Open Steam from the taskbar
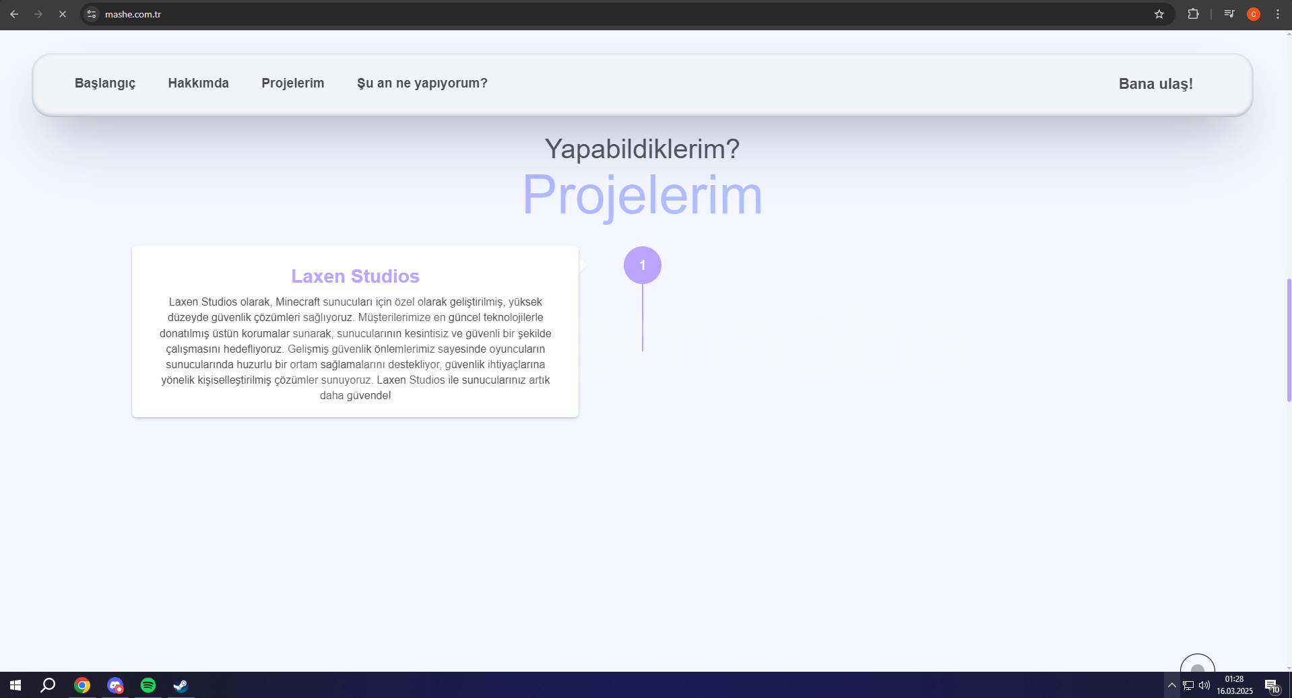The image size is (1292, 698). pos(181,685)
